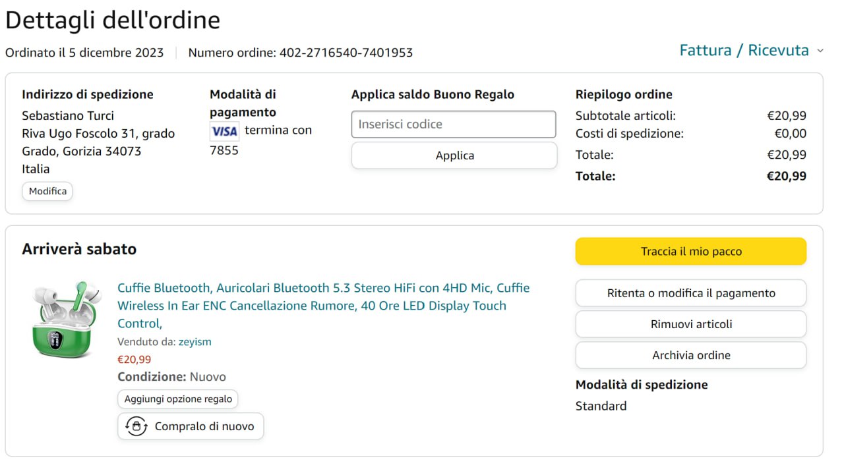Choose Archivia ordine
The width and height of the screenshot is (844, 475).
[x=690, y=355]
